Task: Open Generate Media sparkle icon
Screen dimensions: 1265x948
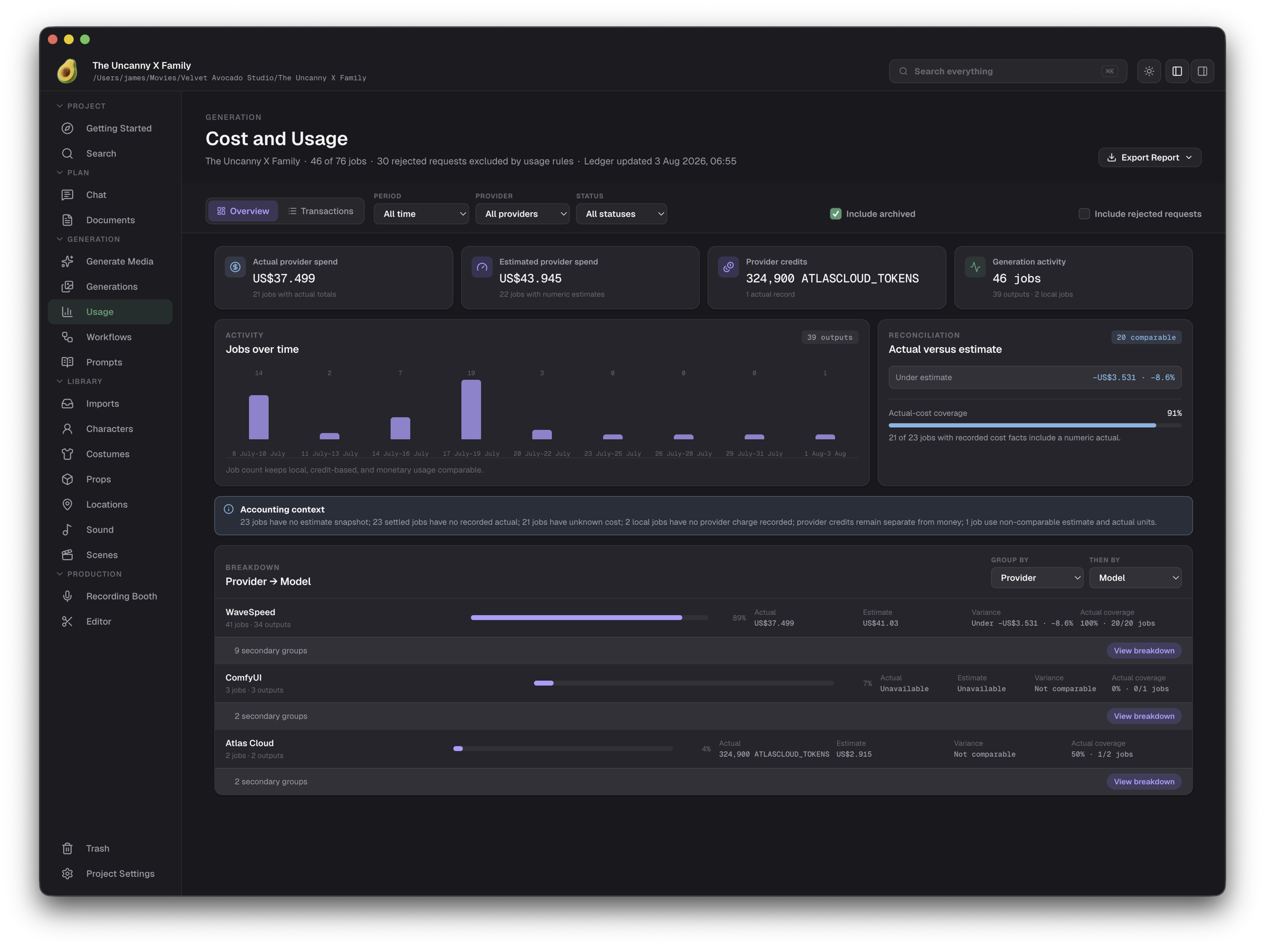Action: 67,261
